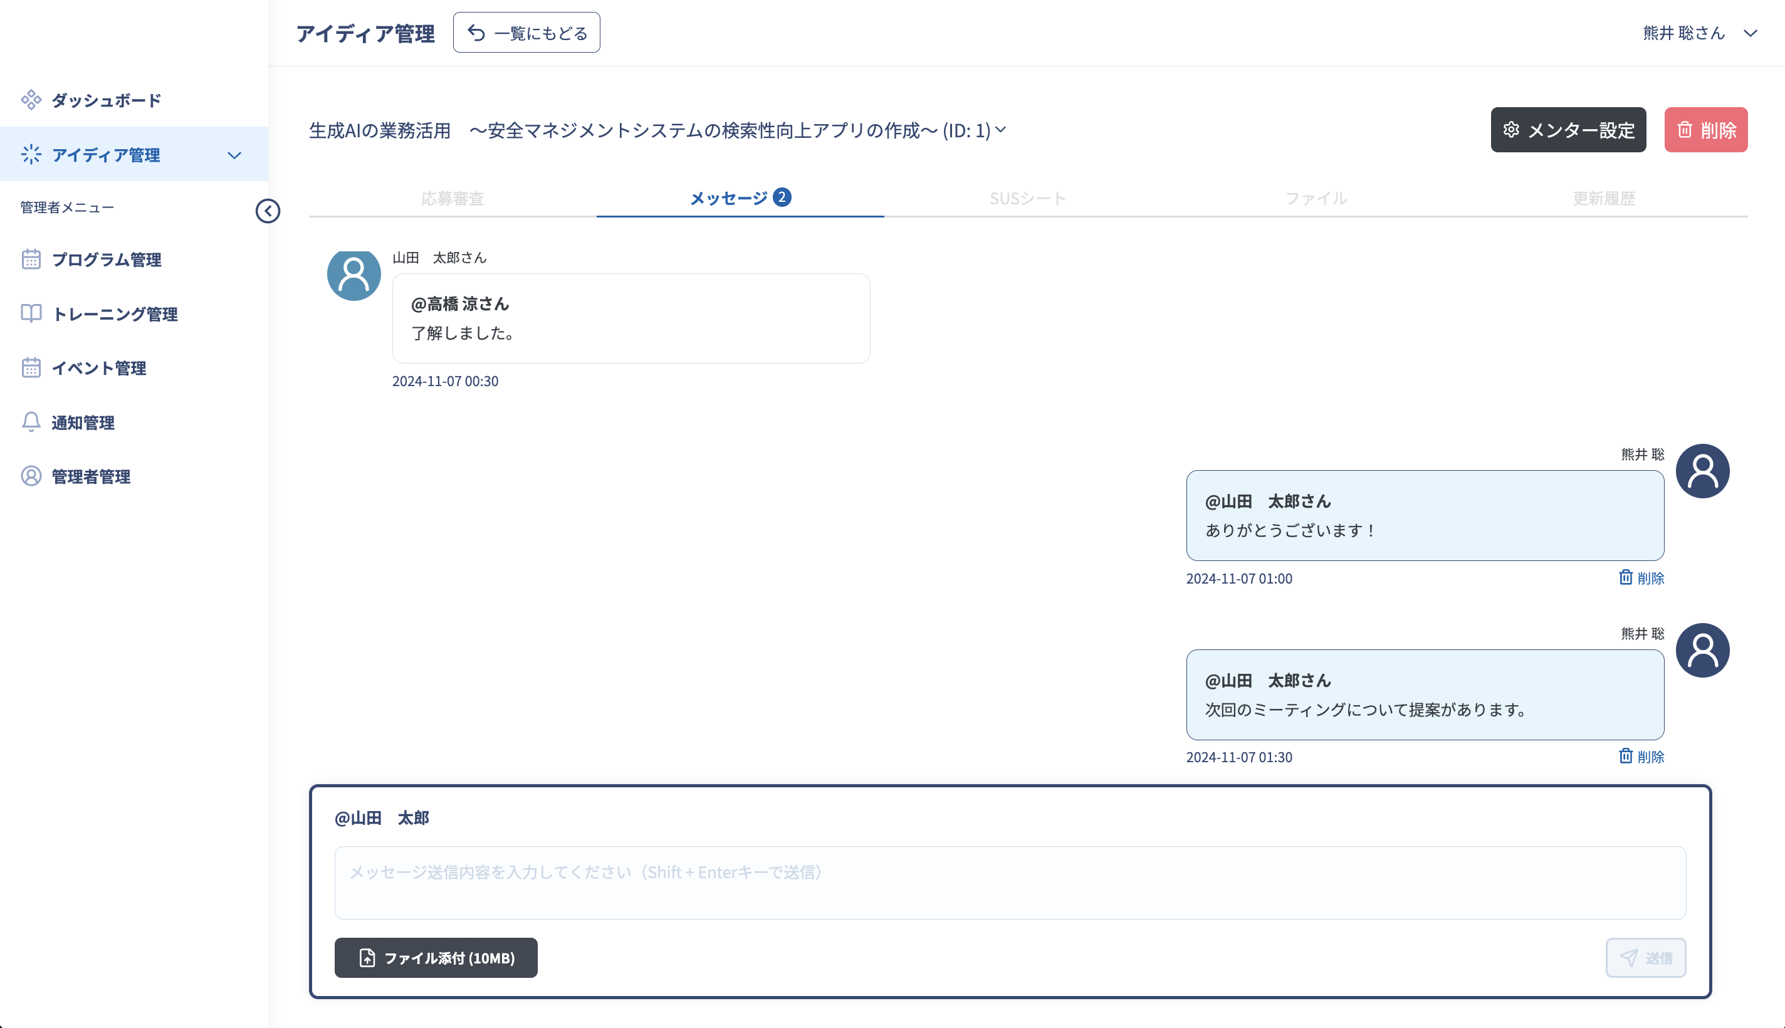Viewport: 1785px width, 1028px height.
Task: Click the Notification Management (通知管理) bell icon
Action: coord(31,422)
